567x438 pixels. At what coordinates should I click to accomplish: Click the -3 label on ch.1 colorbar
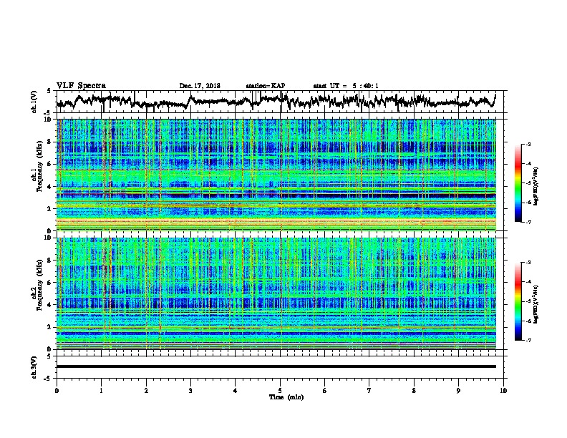[528, 144]
